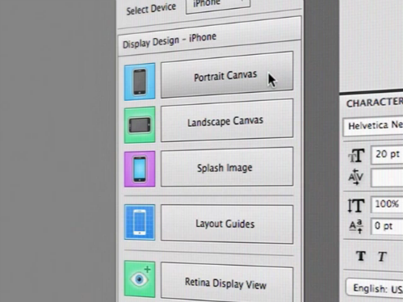Select the blue portrait phone icon
The width and height of the screenshot is (403, 302).
point(140,82)
